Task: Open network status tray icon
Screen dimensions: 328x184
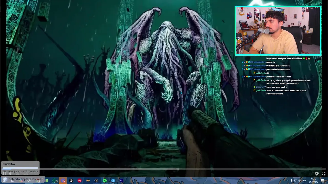Action: pyautogui.click(x=295, y=181)
